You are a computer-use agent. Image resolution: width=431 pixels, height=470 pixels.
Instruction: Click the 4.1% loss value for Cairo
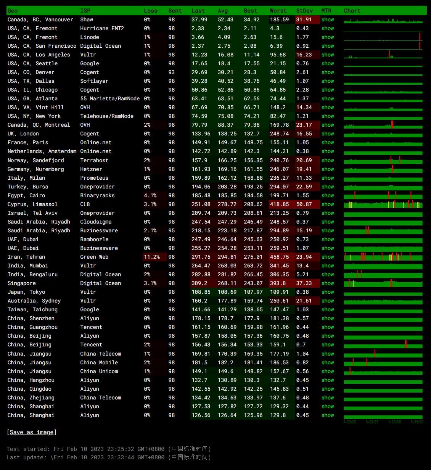click(x=150, y=195)
